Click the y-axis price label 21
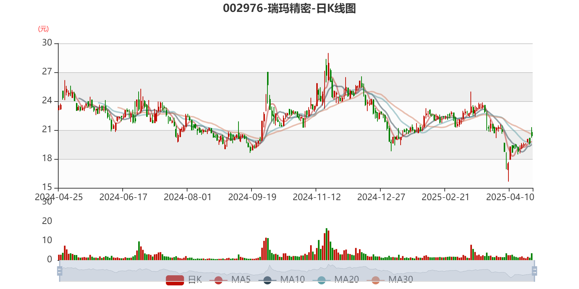The image size is (579, 289). (x=47, y=130)
